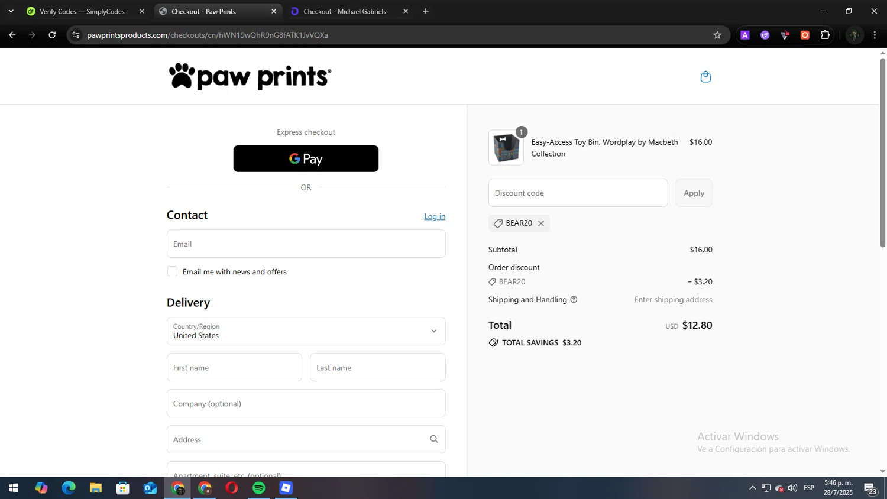
Task: Open the volume control in system tray
Action: [x=792, y=488]
